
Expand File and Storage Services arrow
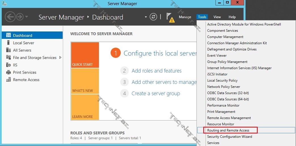[60, 58]
